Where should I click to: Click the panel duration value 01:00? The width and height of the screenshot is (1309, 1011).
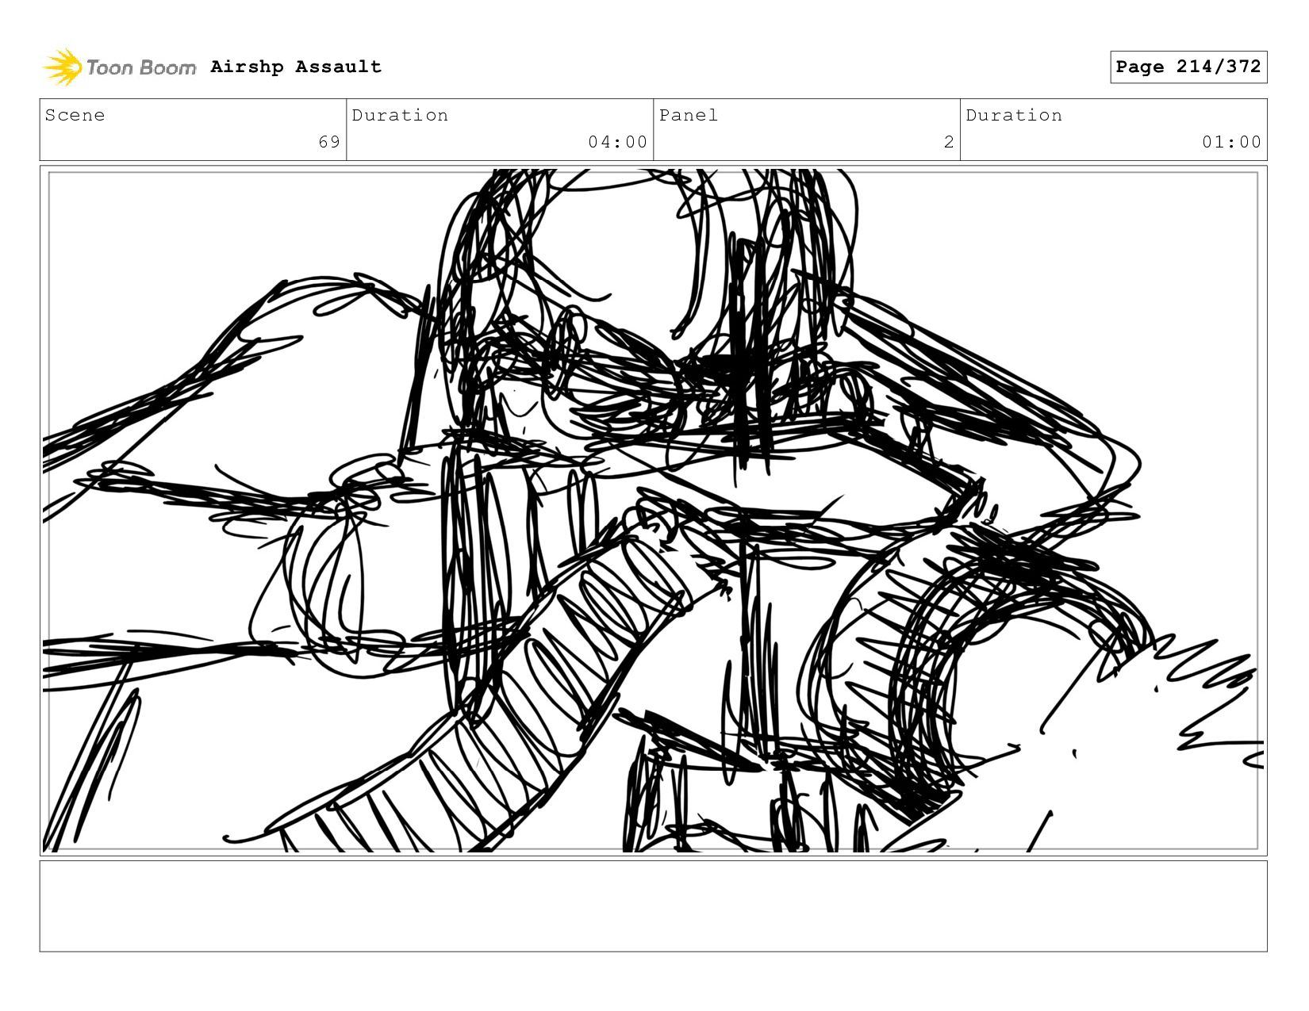click(x=1231, y=142)
